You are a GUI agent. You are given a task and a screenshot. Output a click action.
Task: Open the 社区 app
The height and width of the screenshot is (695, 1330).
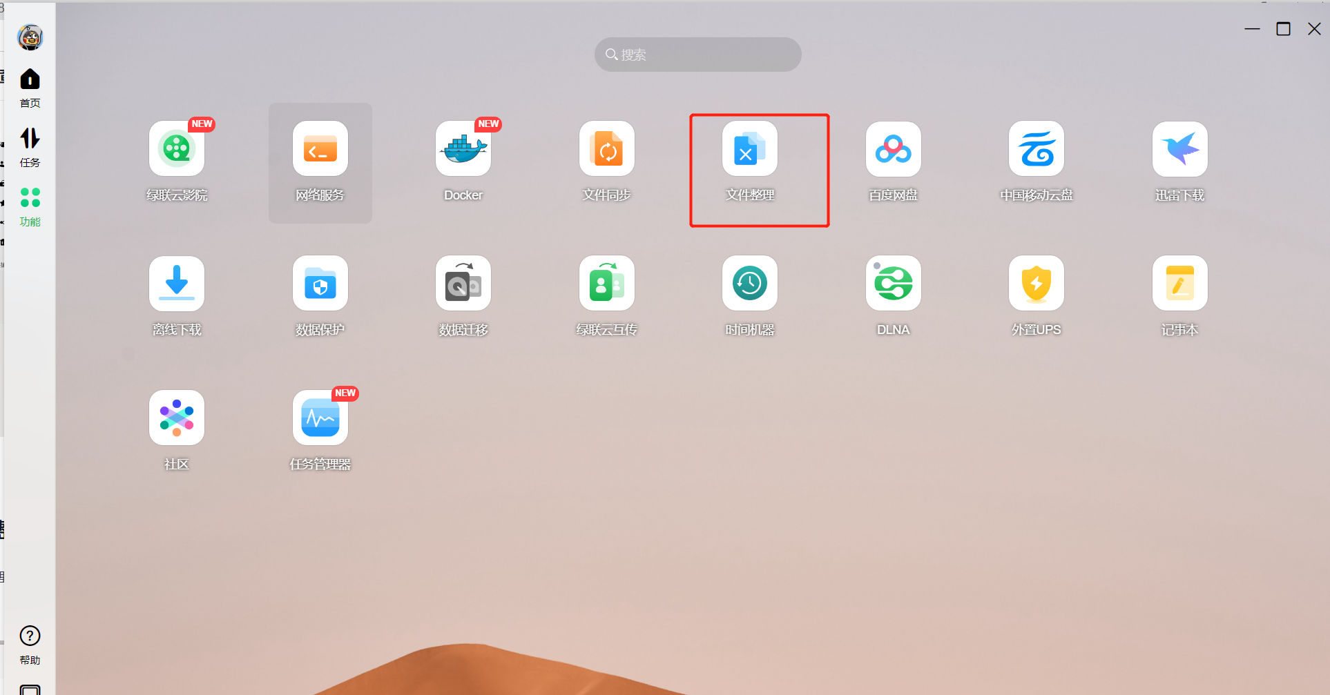pyautogui.click(x=177, y=418)
